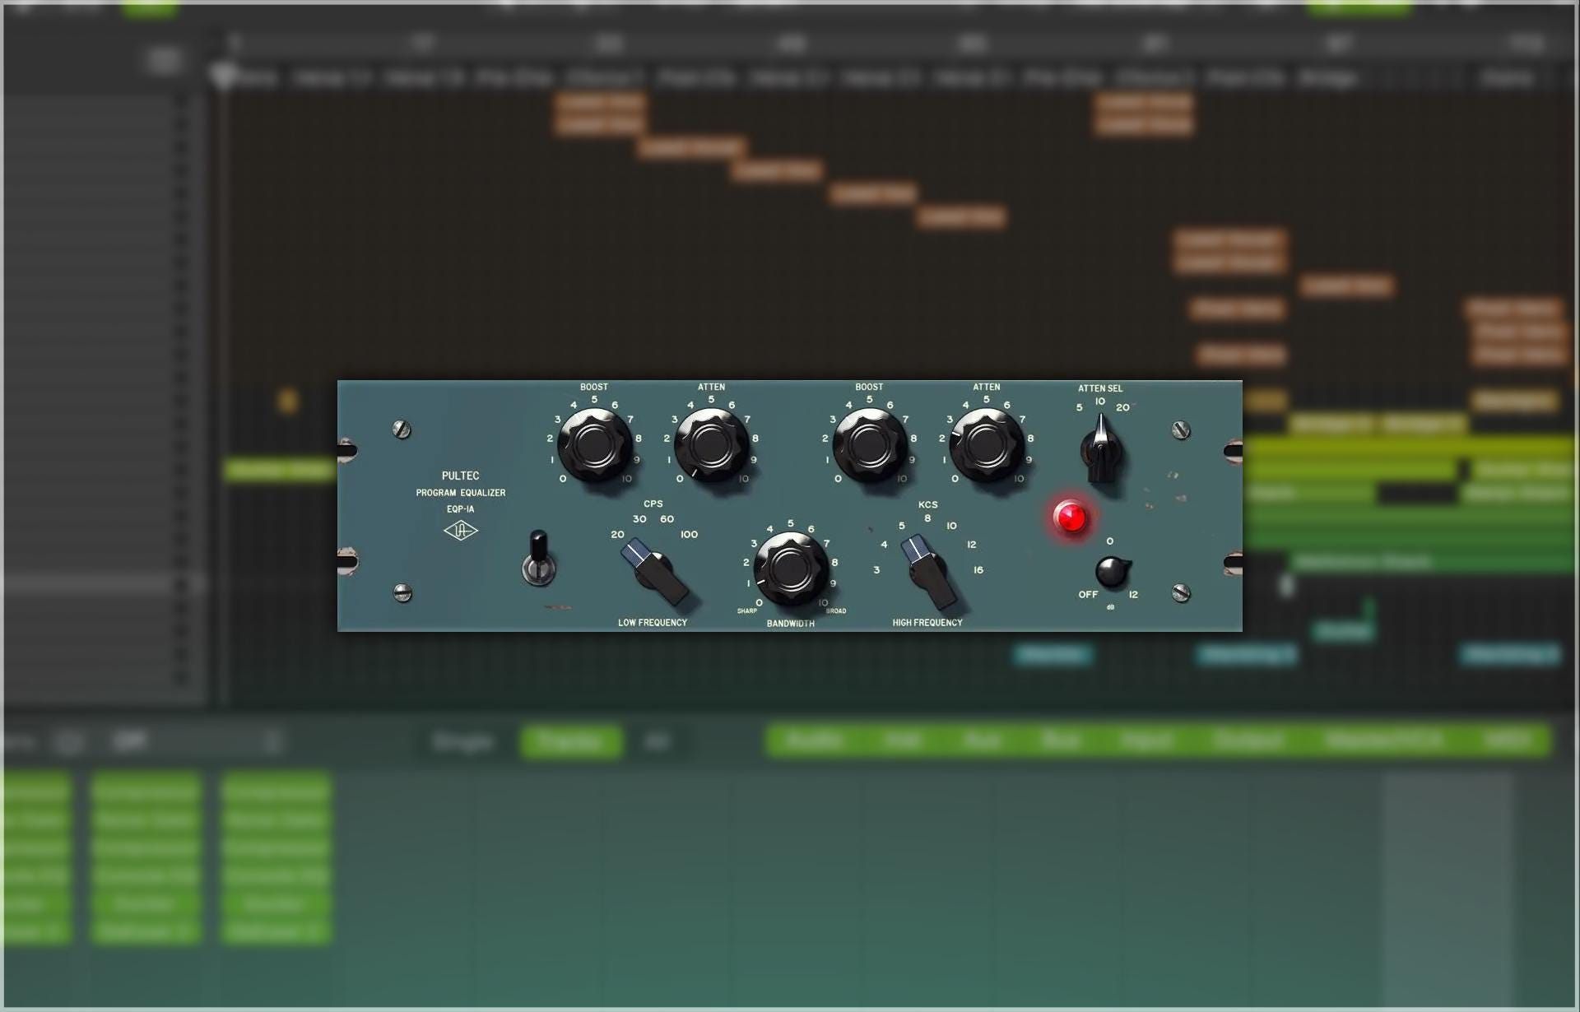This screenshot has height=1012, width=1580.
Task: Click the ATTEN SEL pointer switch
Action: click(1101, 449)
